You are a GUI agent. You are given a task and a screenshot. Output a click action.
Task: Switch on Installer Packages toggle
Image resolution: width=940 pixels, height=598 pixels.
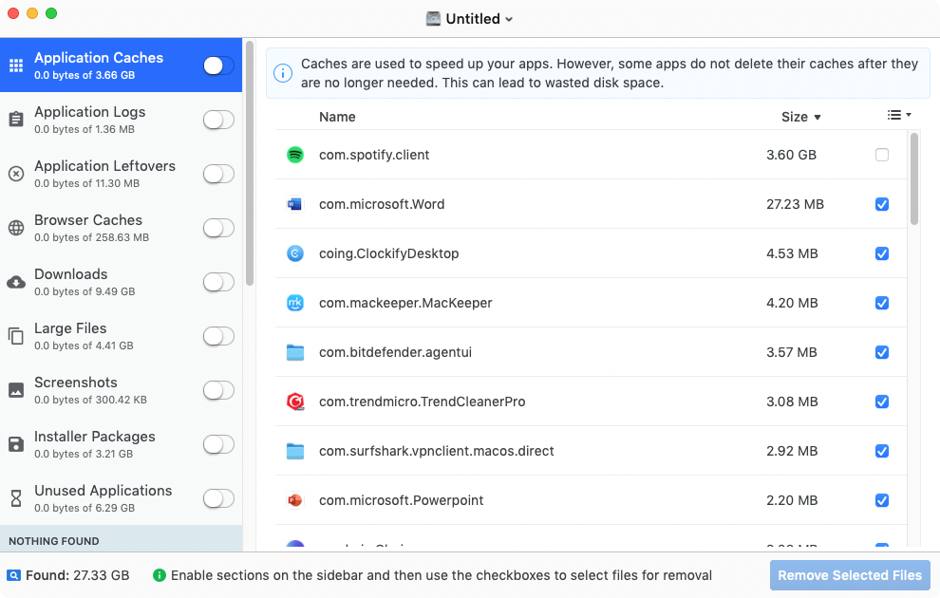pyautogui.click(x=218, y=444)
